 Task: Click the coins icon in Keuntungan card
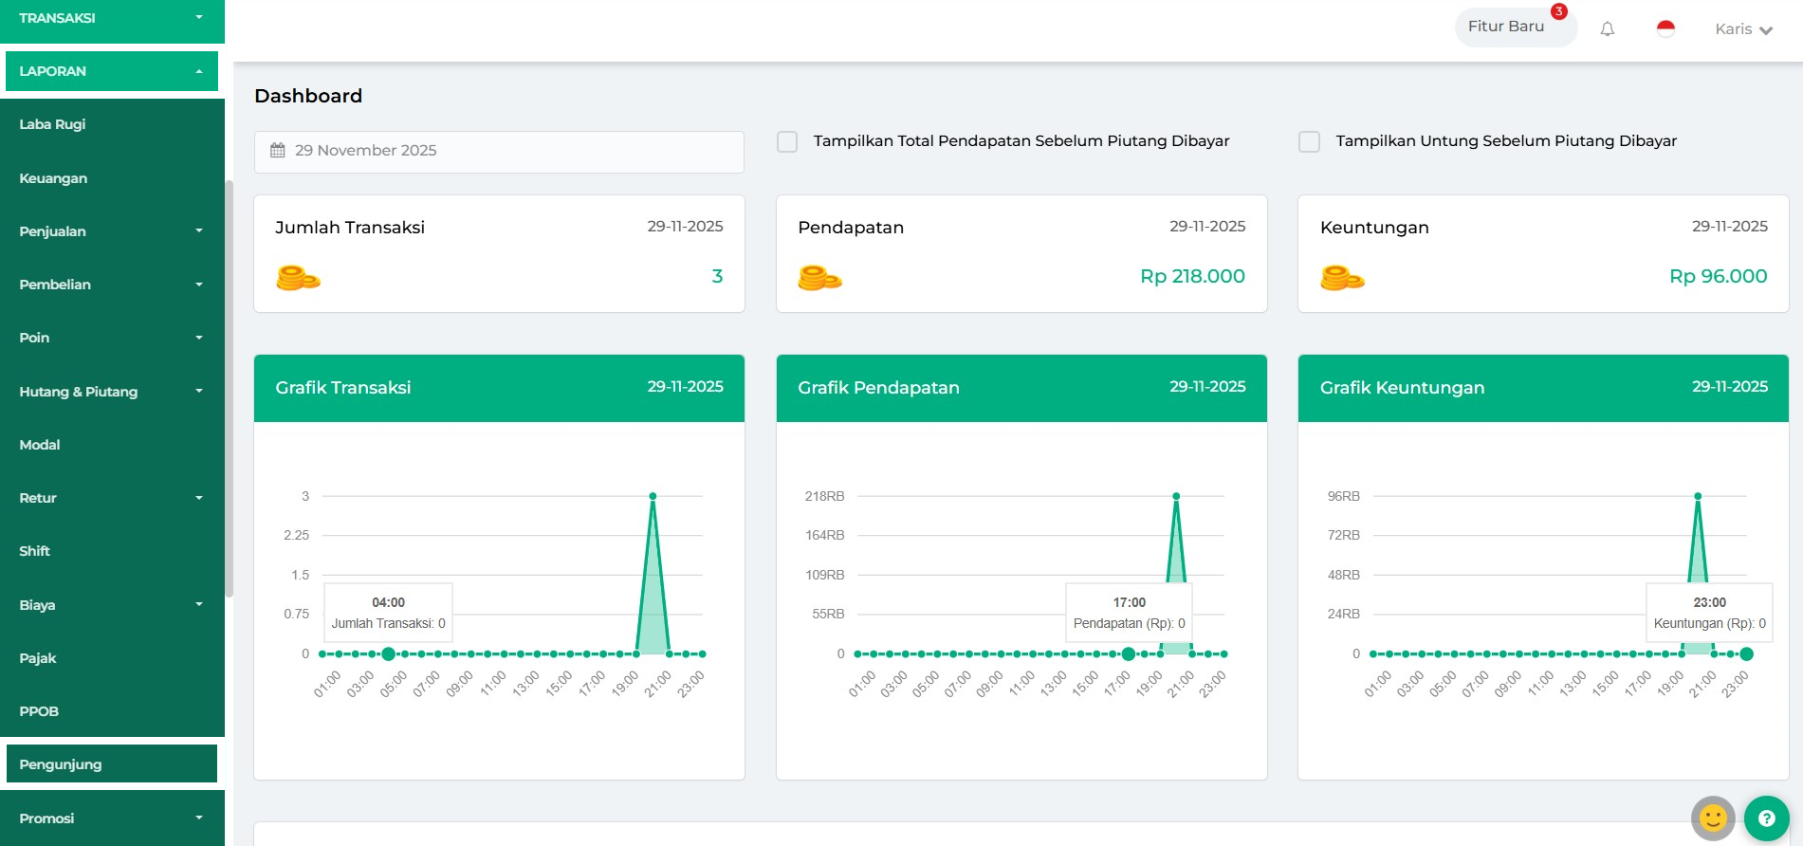pyautogui.click(x=1342, y=278)
